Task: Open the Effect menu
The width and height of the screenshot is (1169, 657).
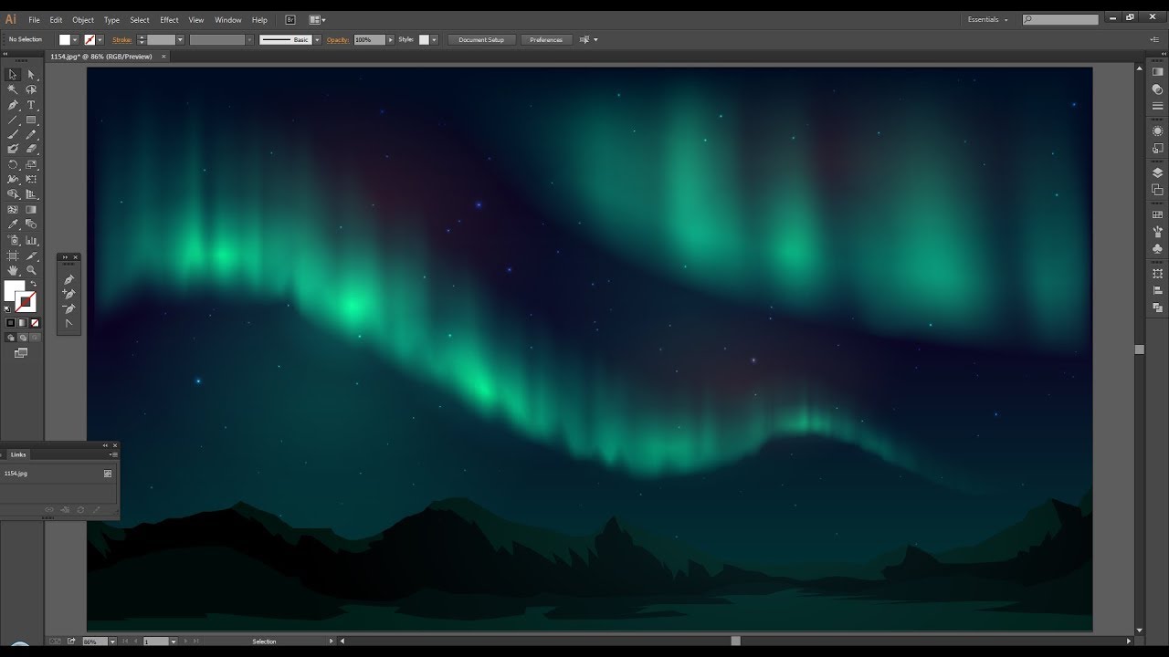Action: [x=169, y=19]
